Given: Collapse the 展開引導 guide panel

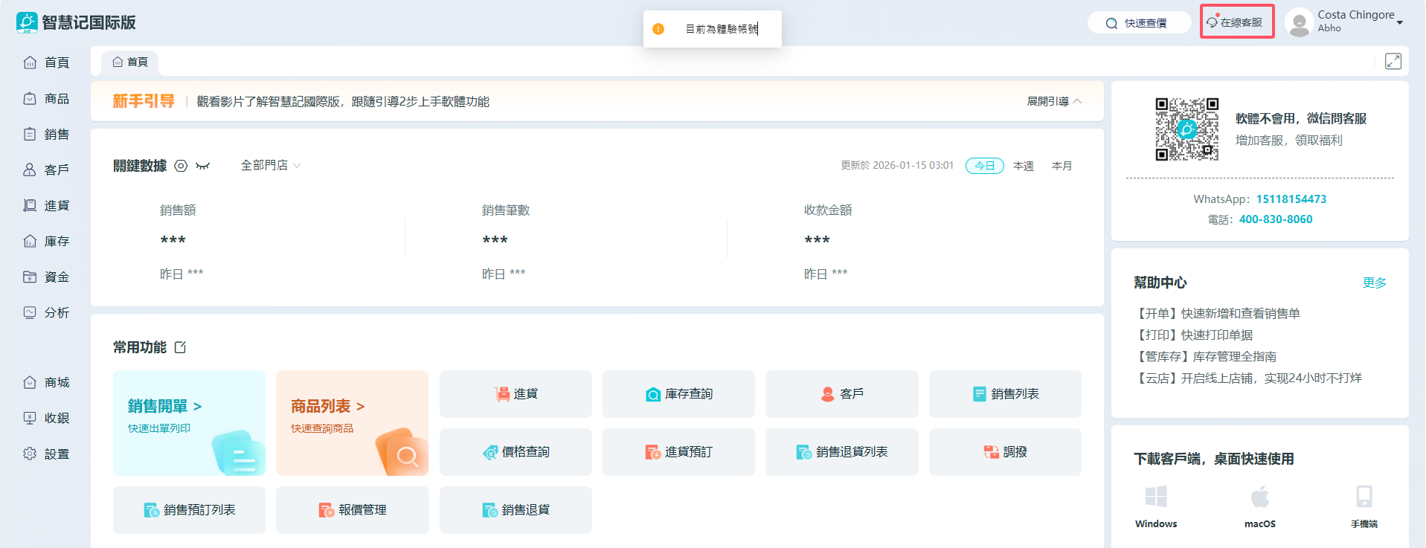Looking at the screenshot, I should pyautogui.click(x=1054, y=101).
